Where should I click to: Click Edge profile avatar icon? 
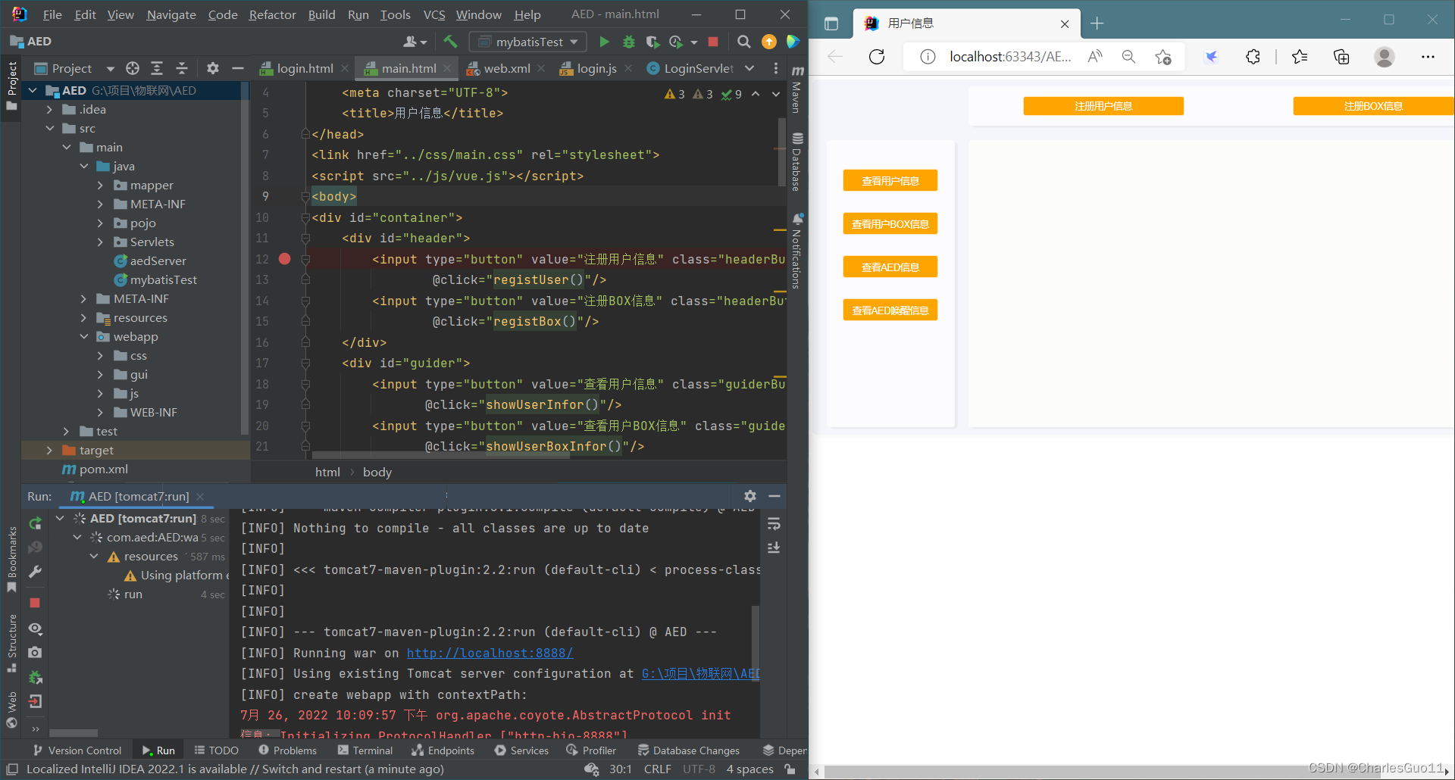1385,57
